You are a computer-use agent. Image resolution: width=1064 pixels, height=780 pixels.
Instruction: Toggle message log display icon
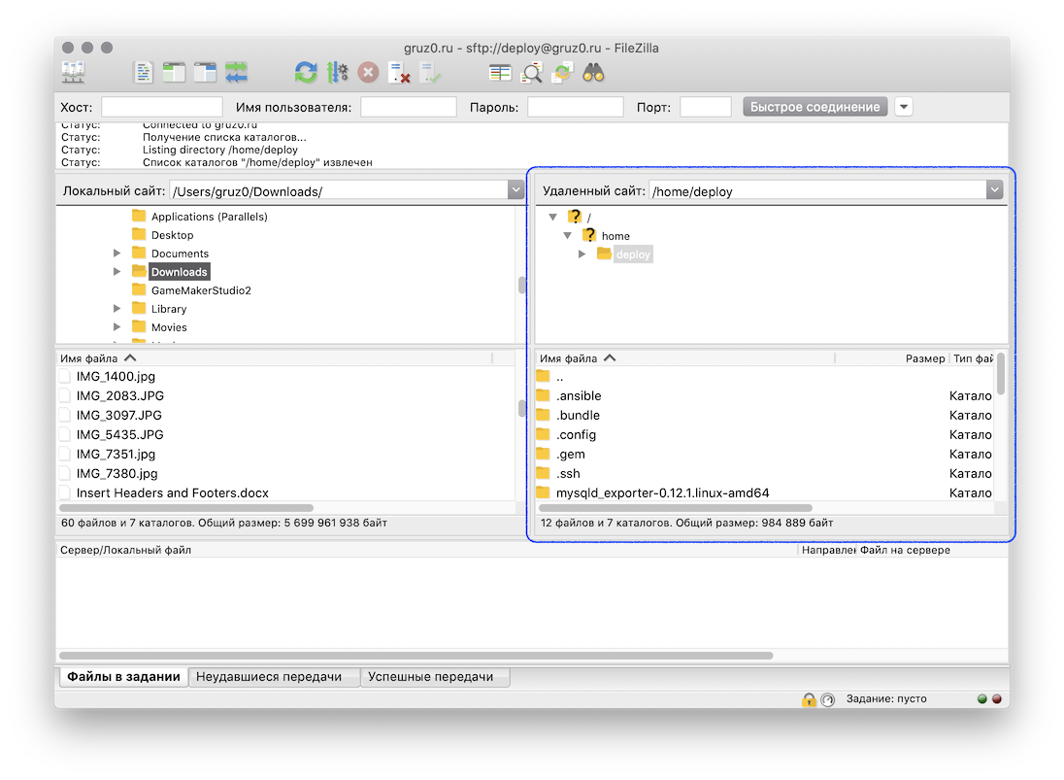(x=143, y=72)
